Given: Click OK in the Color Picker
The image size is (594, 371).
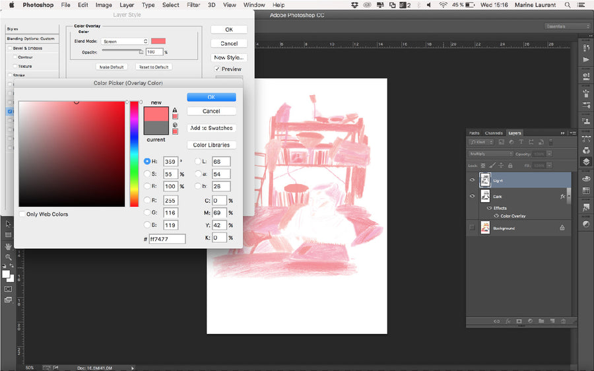Looking at the screenshot, I should click(x=211, y=97).
